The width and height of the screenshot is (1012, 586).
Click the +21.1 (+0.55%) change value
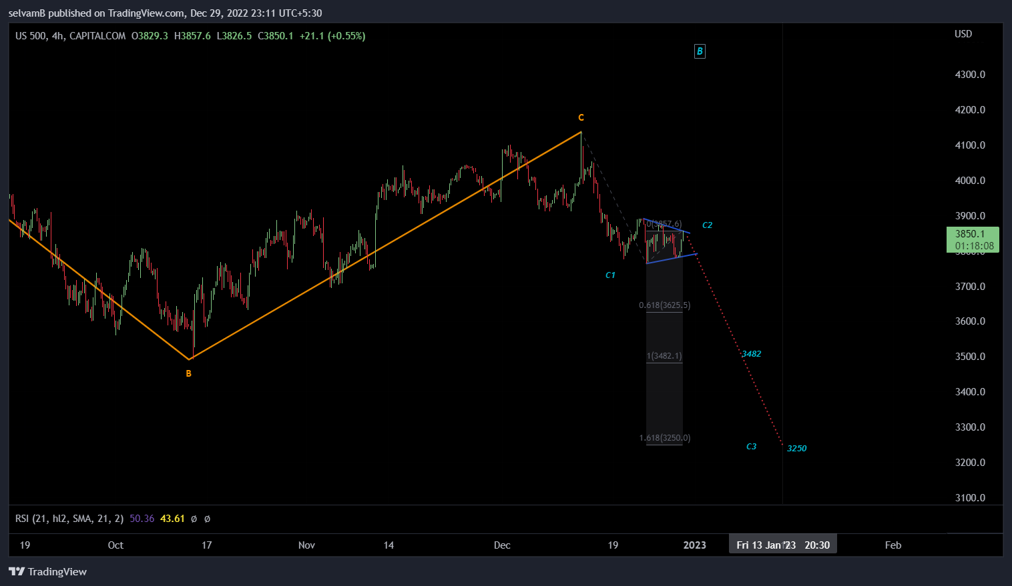point(332,36)
